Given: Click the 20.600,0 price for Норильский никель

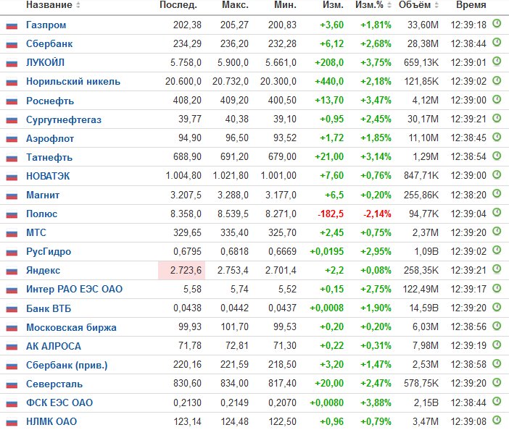Looking at the screenshot, I should tap(183, 81).
